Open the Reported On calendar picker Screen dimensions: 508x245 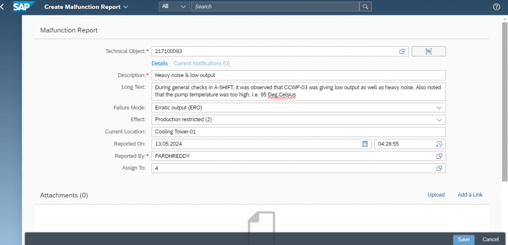point(365,144)
